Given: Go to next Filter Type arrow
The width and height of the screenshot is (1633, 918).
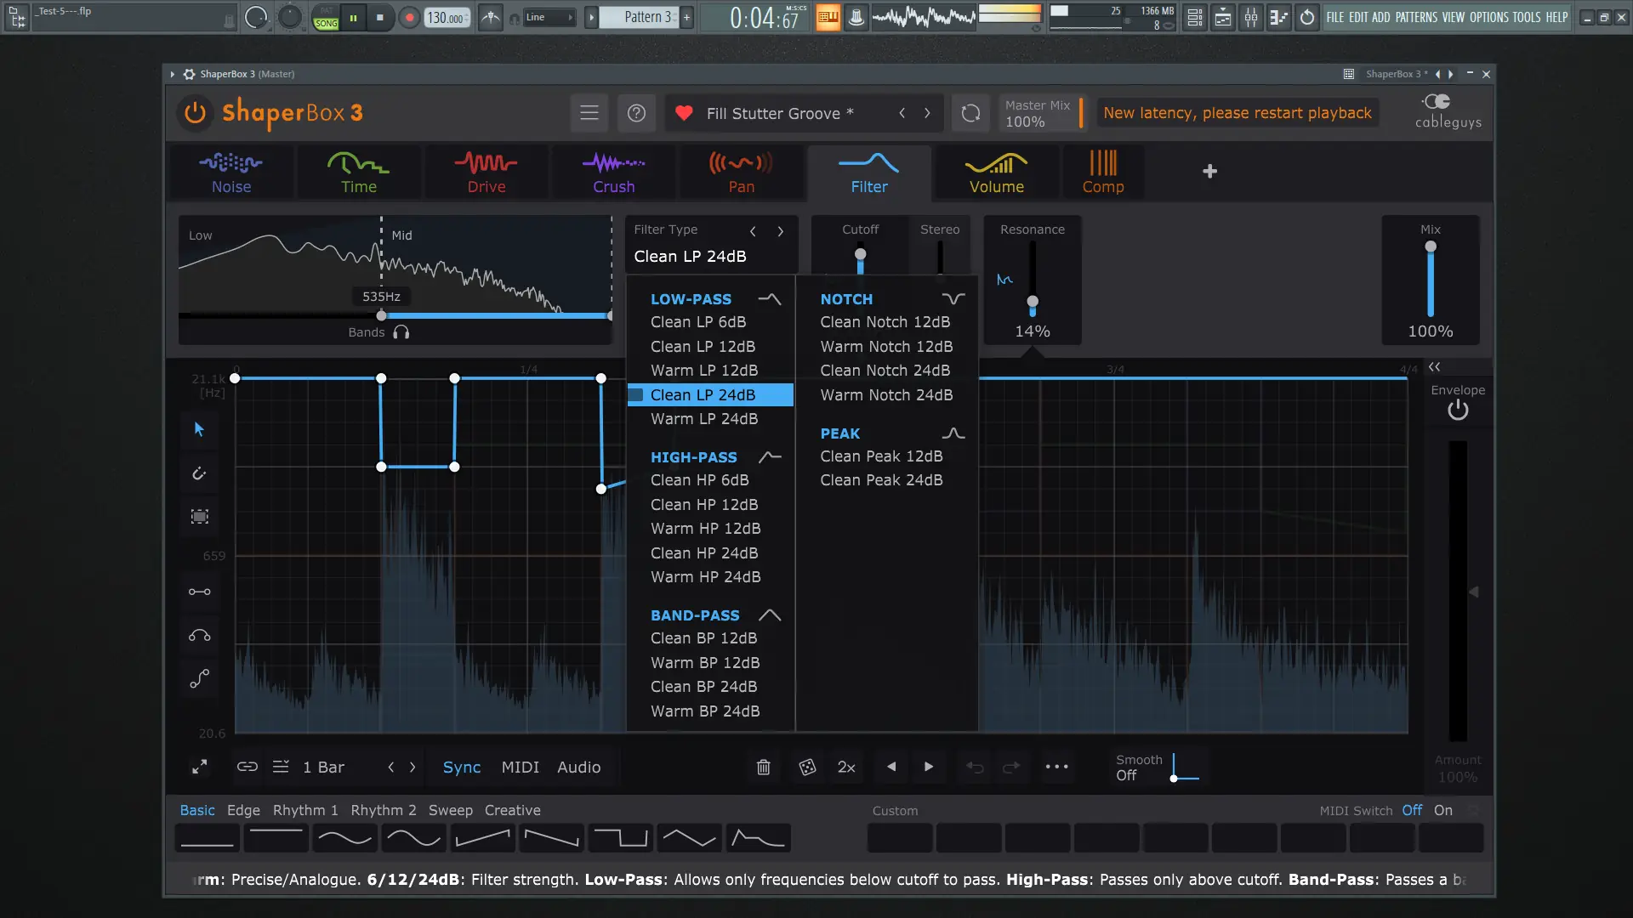Looking at the screenshot, I should click(780, 230).
